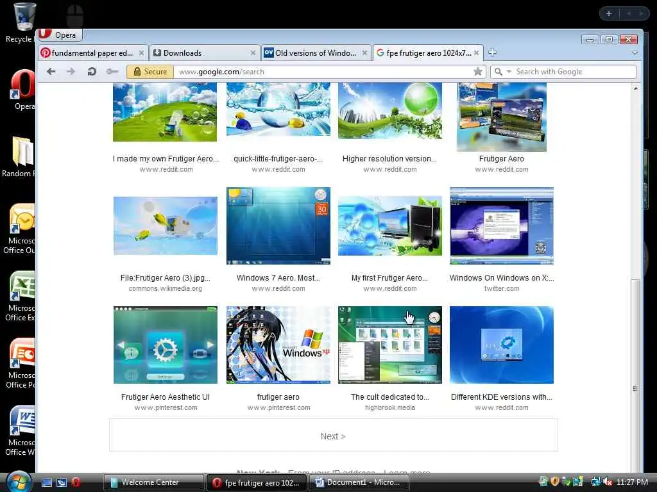This screenshot has height=492, width=657.
Task: Close the fpe frutiger aero tab
Action: tap(477, 53)
